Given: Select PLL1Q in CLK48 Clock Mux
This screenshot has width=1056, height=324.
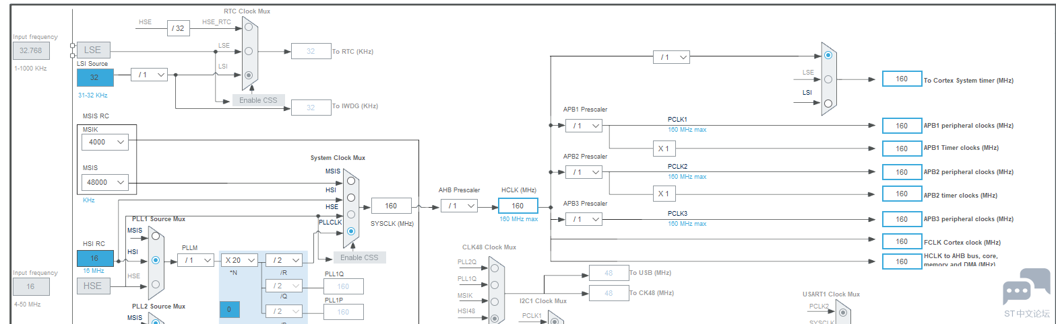Looking at the screenshot, I should tap(495, 284).
